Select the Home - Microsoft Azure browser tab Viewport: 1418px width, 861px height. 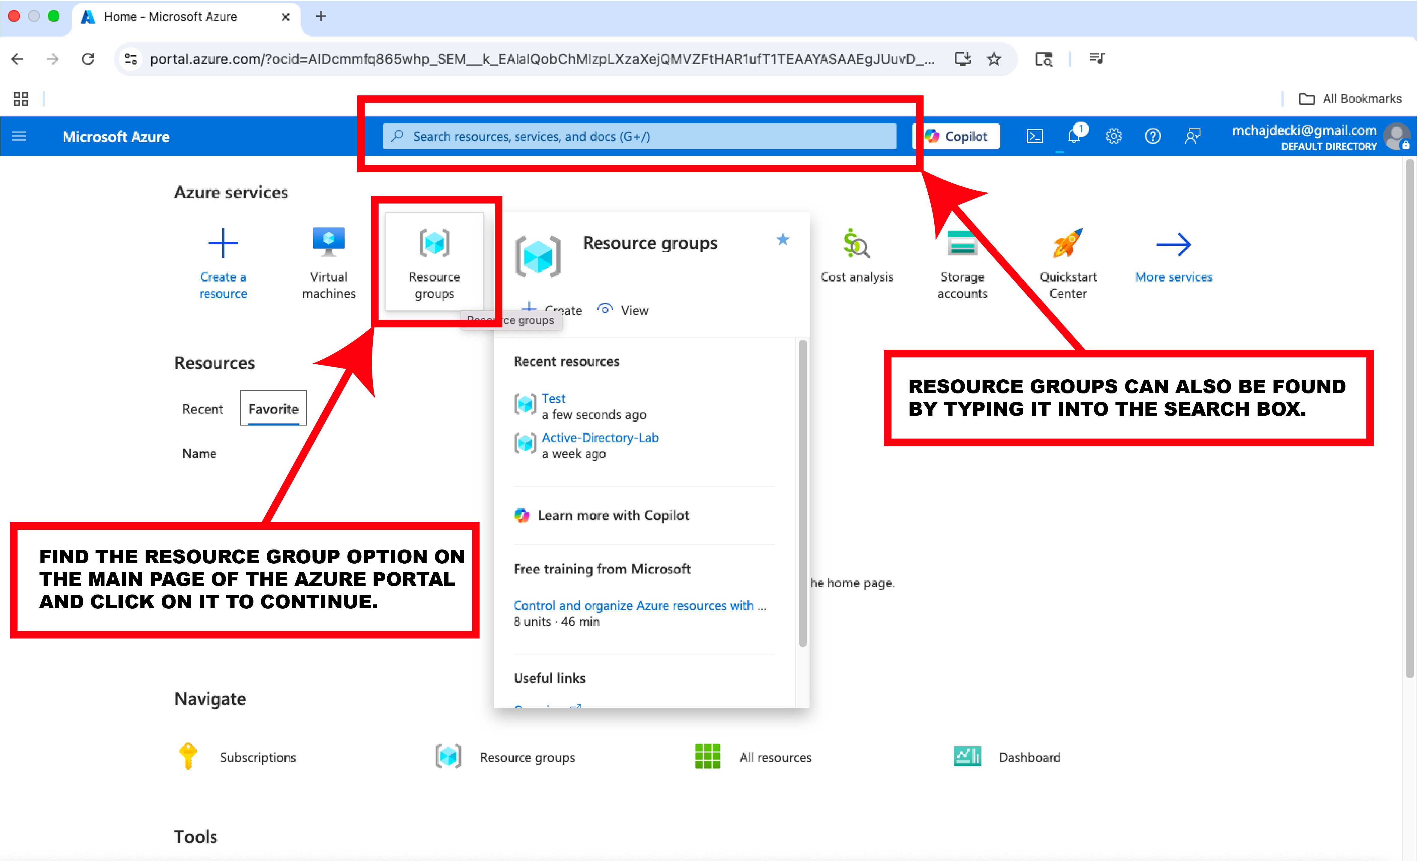click(186, 17)
